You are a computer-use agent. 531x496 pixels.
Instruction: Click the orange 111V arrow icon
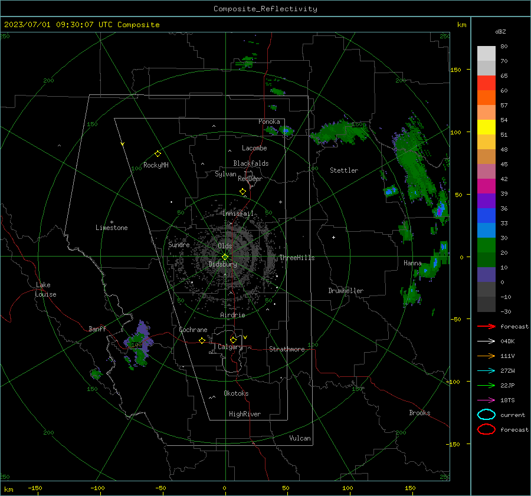[486, 356]
